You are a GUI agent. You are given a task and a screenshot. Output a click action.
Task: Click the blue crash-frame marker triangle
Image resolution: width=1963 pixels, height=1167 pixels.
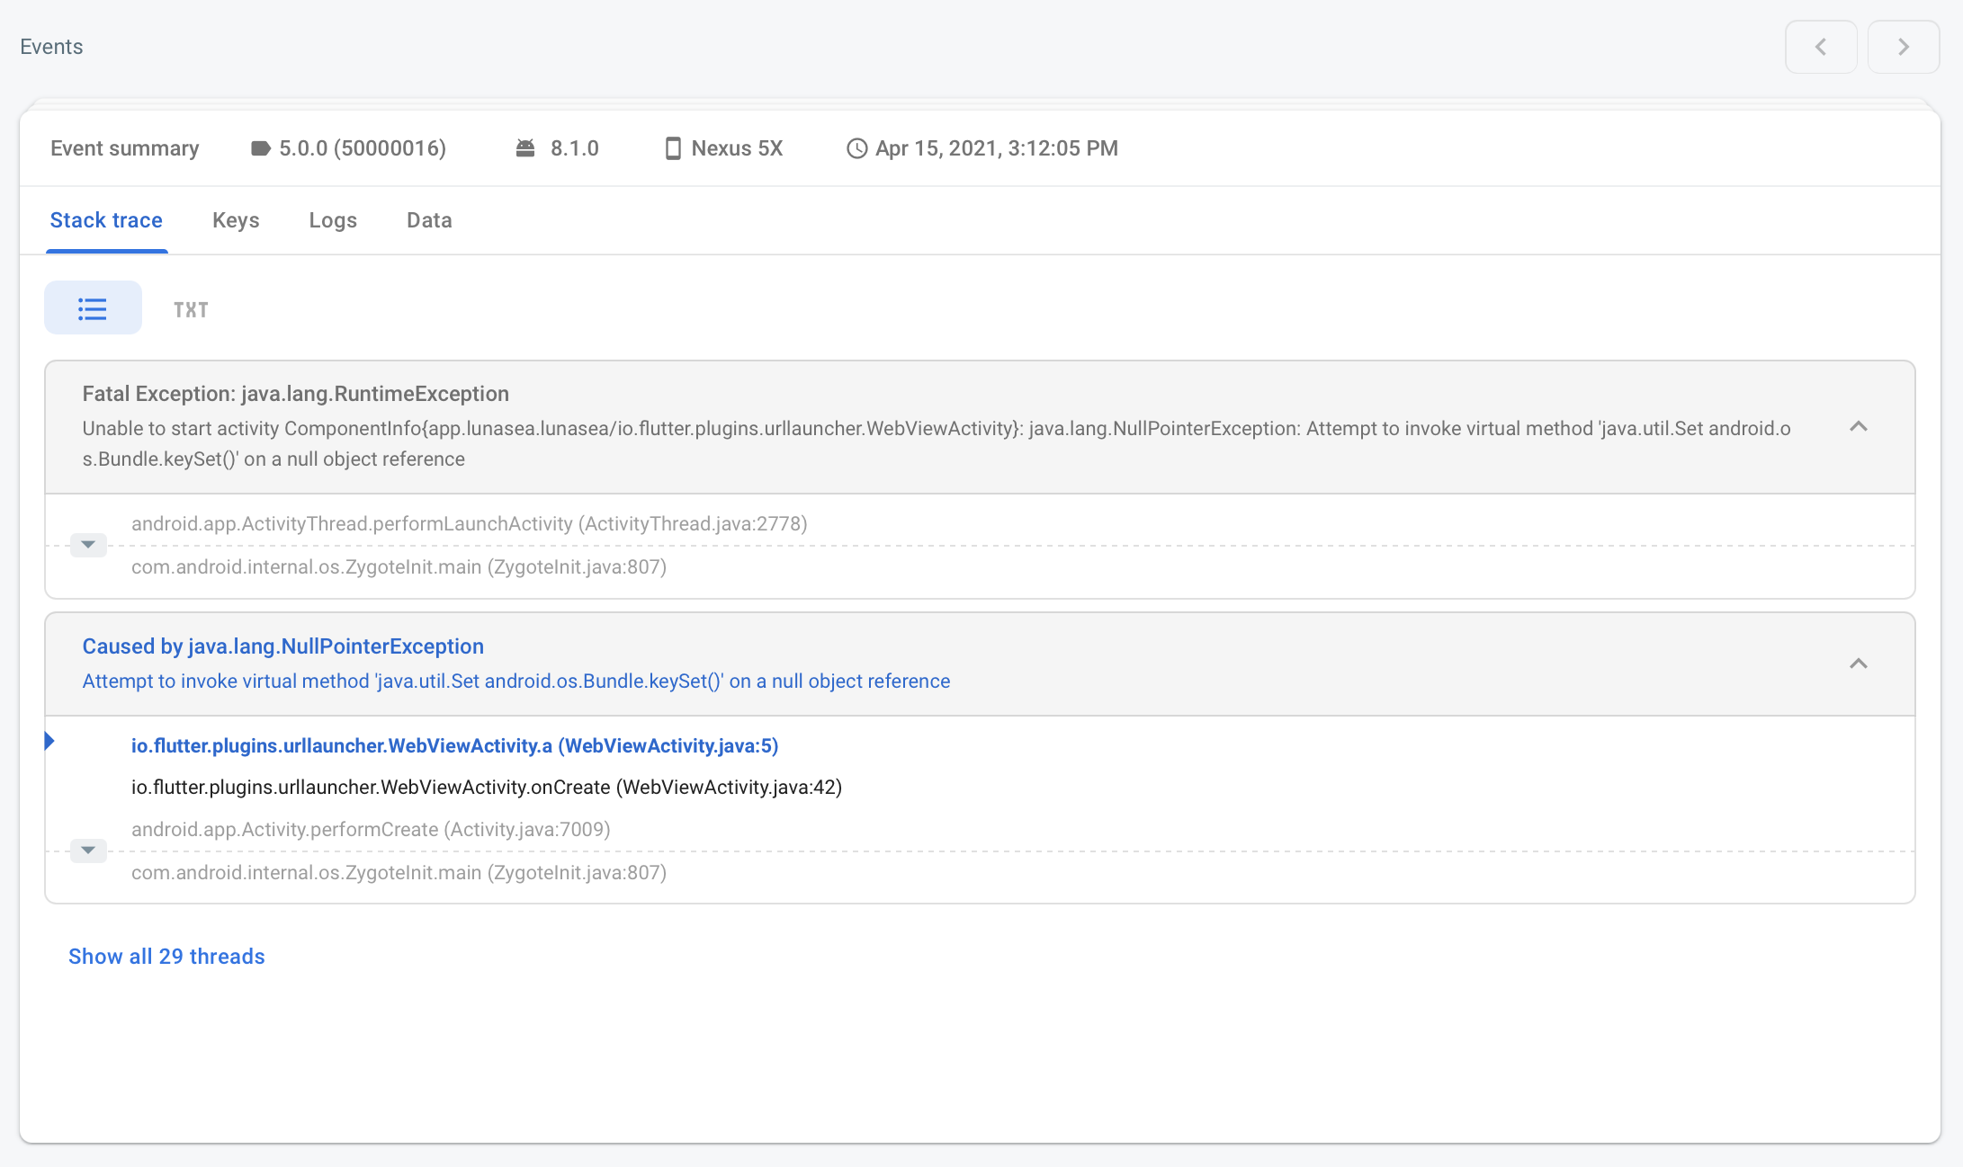49,741
